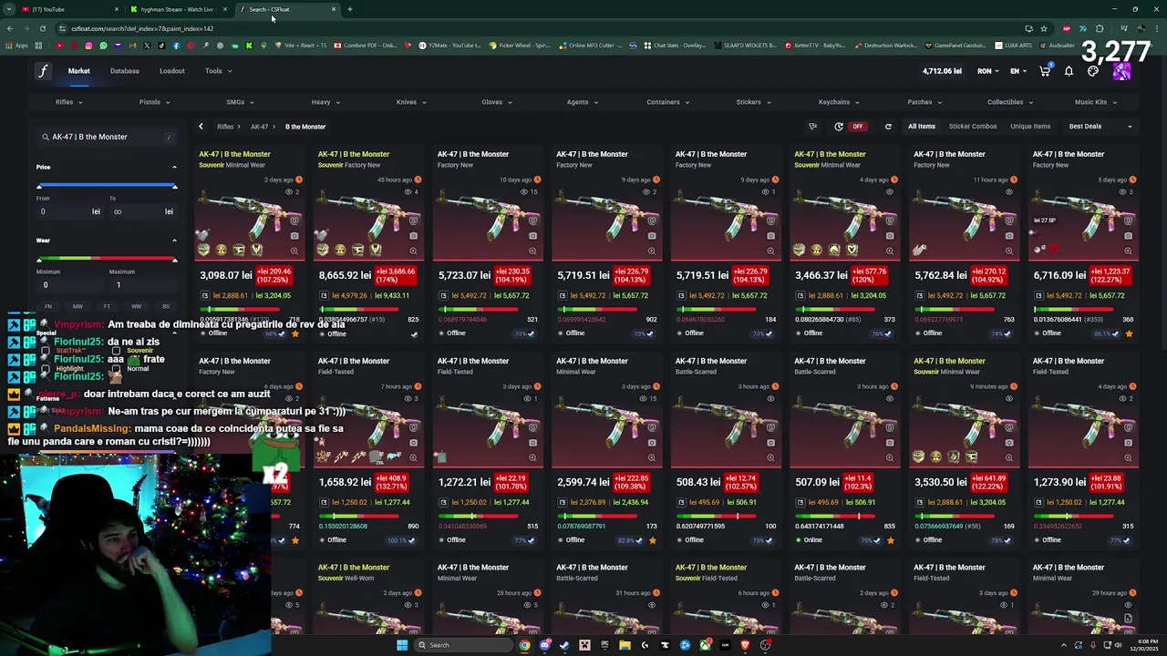Click the refresh listings icon

[x=888, y=127]
